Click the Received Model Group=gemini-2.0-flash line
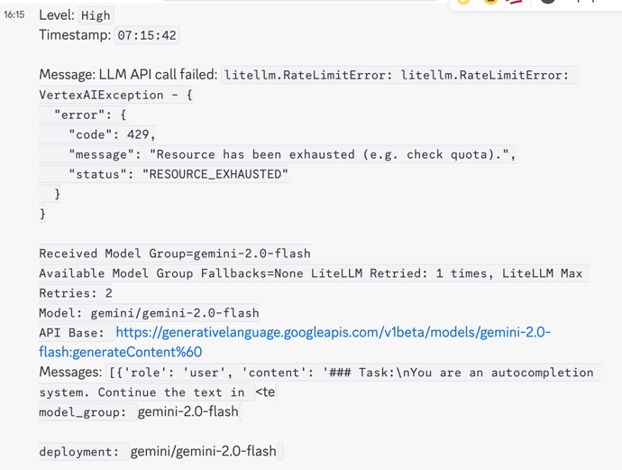 coord(175,253)
